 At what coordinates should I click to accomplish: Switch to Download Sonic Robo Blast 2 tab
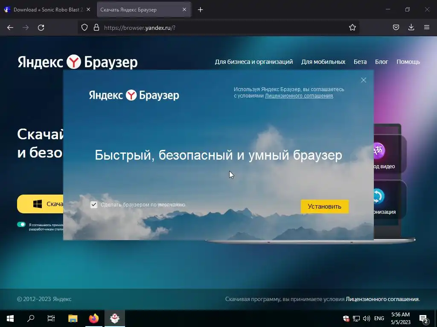(x=47, y=9)
